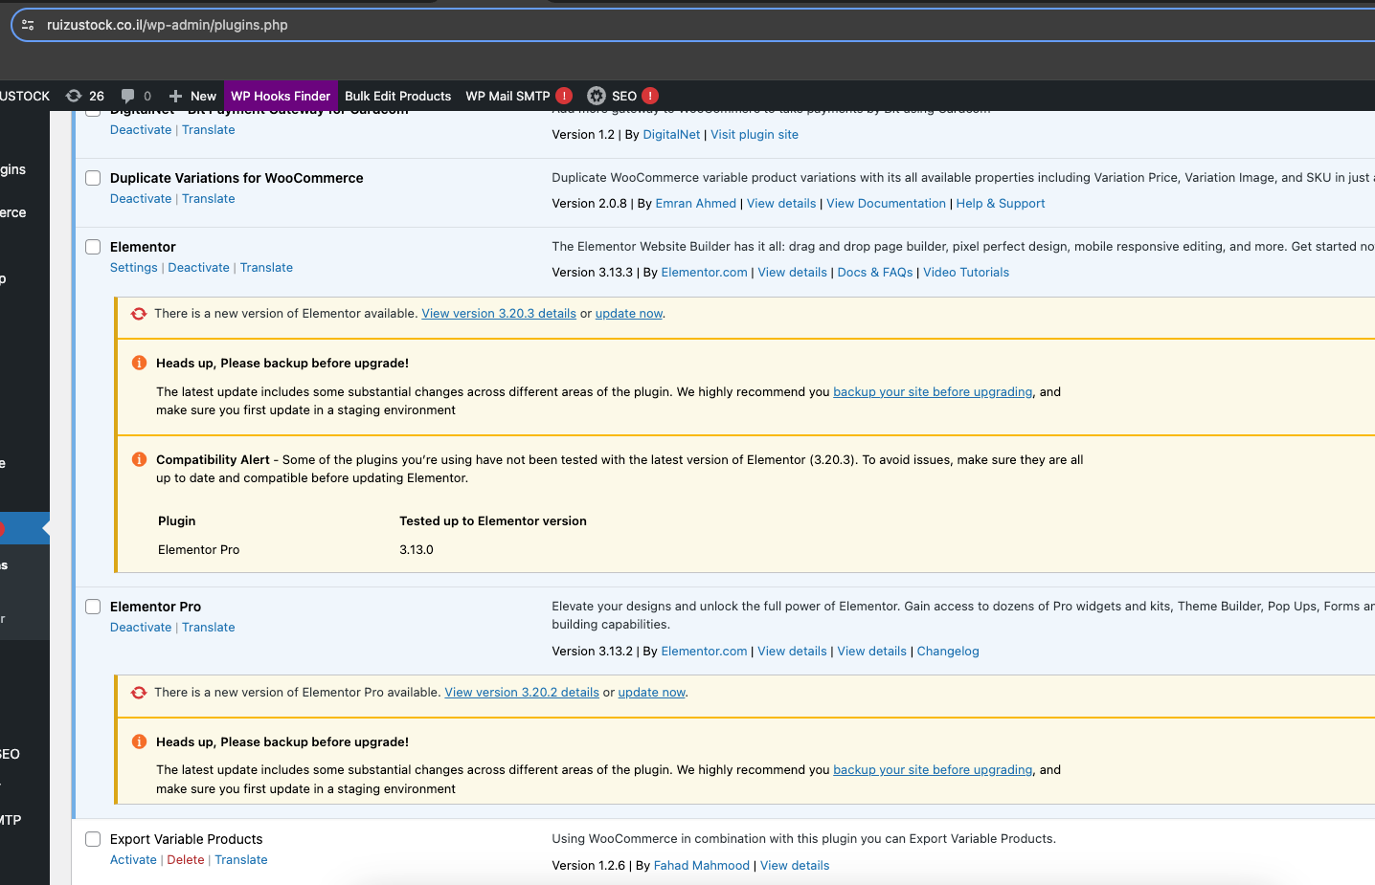Deactivate Duplicate Variations for WooCommerce
The image size is (1375, 885).
[x=141, y=199]
